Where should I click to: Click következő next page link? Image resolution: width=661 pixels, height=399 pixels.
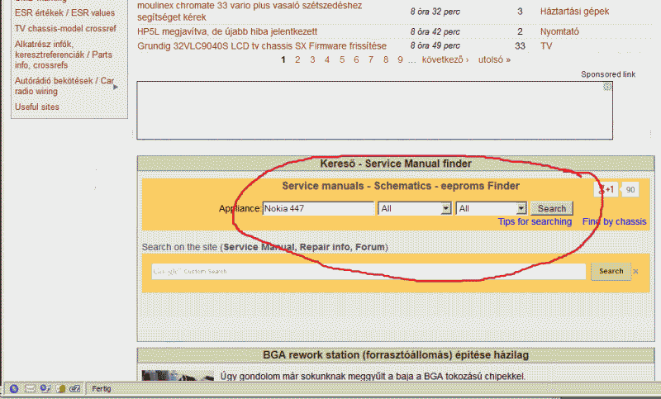tap(445, 59)
